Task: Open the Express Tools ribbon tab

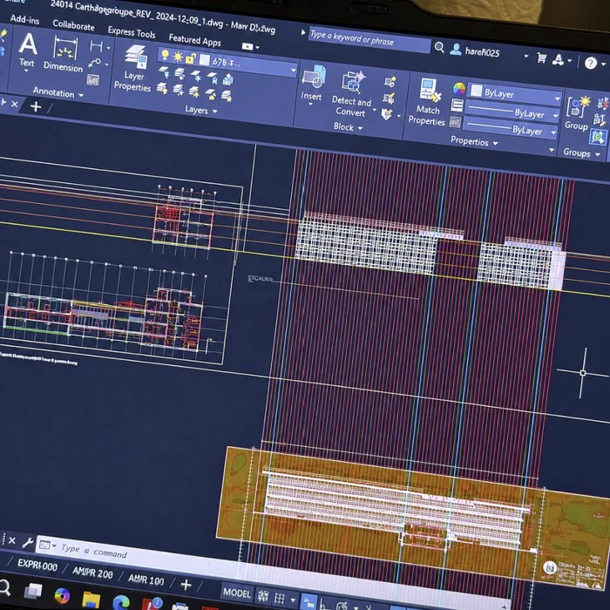Action: (132, 32)
